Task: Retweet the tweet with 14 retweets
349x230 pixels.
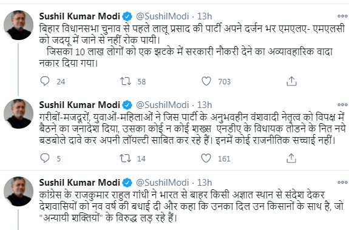Action: 125,158
